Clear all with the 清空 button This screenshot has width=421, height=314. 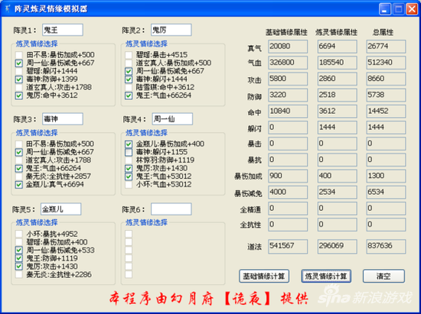(383, 276)
